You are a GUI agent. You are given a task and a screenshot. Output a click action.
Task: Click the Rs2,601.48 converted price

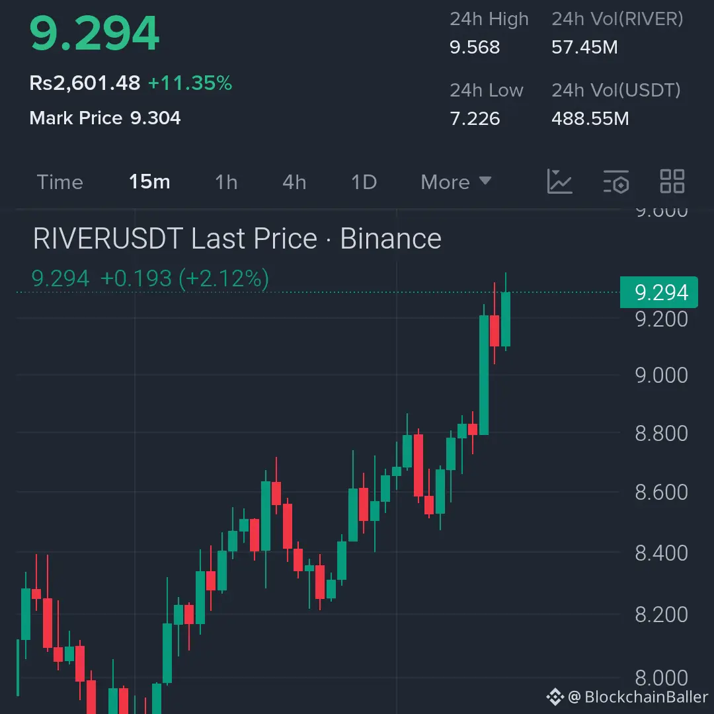(85, 83)
